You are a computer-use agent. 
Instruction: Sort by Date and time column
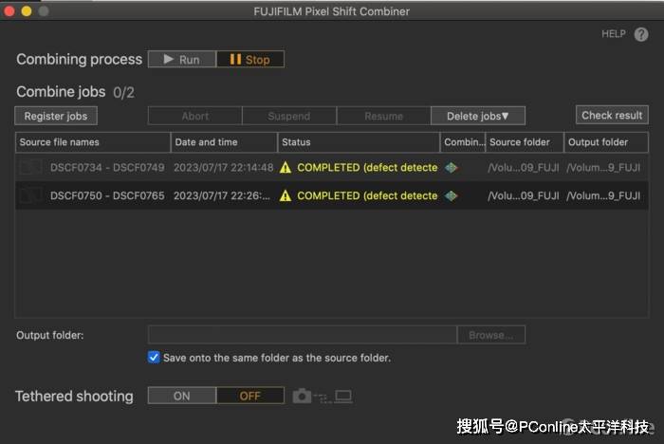point(224,142)
